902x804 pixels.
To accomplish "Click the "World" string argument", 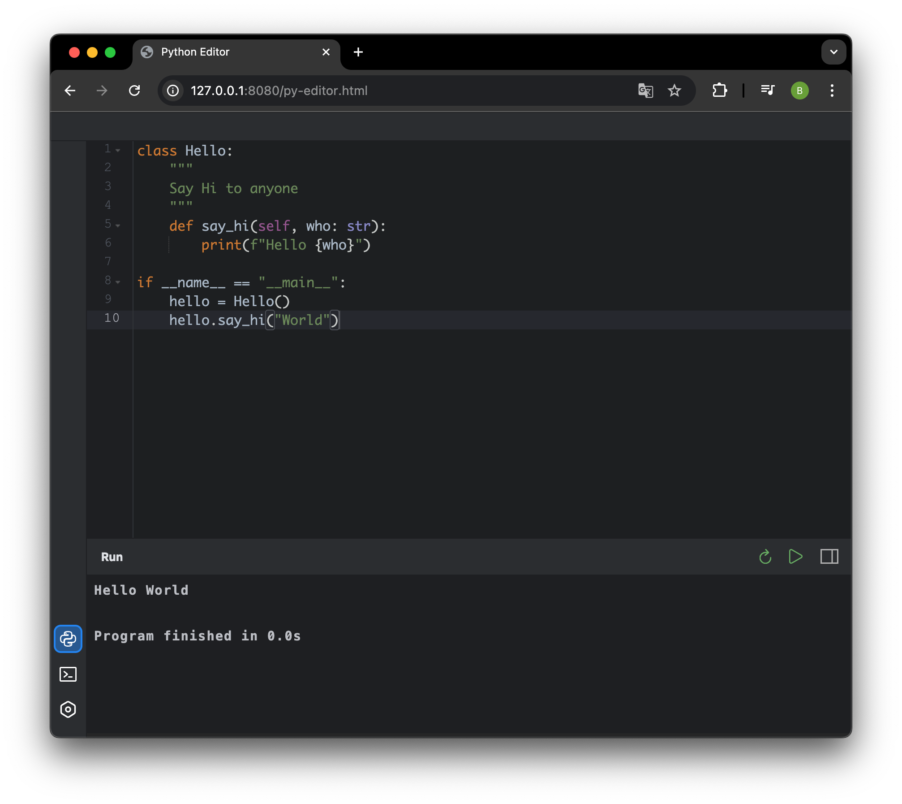I will click(302, 320).
